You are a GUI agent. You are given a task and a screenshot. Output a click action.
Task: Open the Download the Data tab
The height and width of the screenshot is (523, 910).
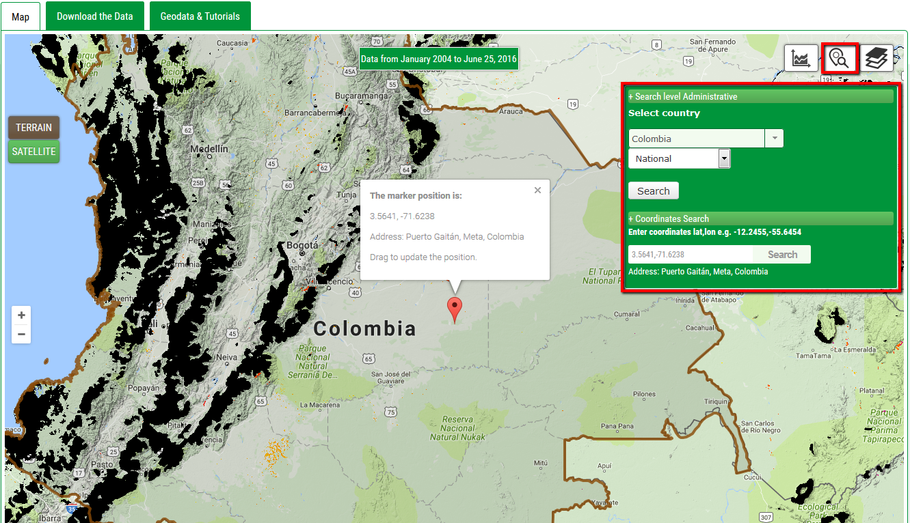tap(95, 16)
